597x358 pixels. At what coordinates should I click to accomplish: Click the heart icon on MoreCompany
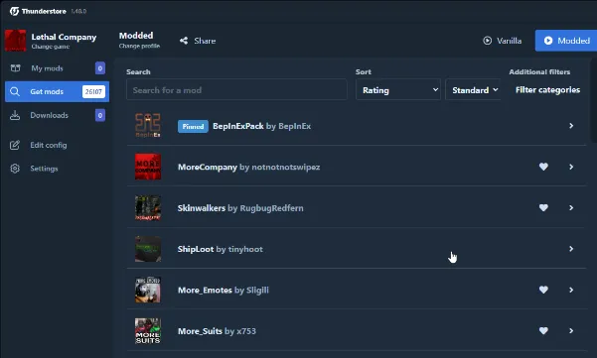point(543,167)
